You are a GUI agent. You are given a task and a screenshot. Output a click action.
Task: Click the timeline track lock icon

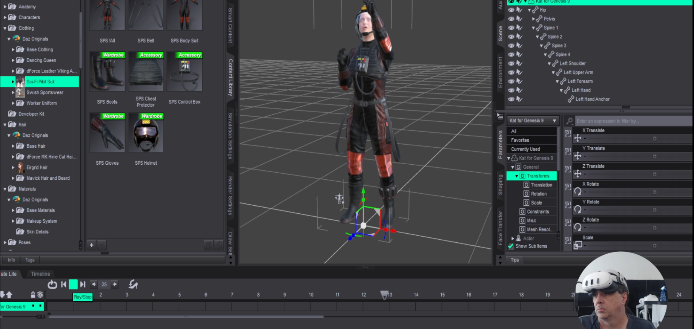click(33, 295)
